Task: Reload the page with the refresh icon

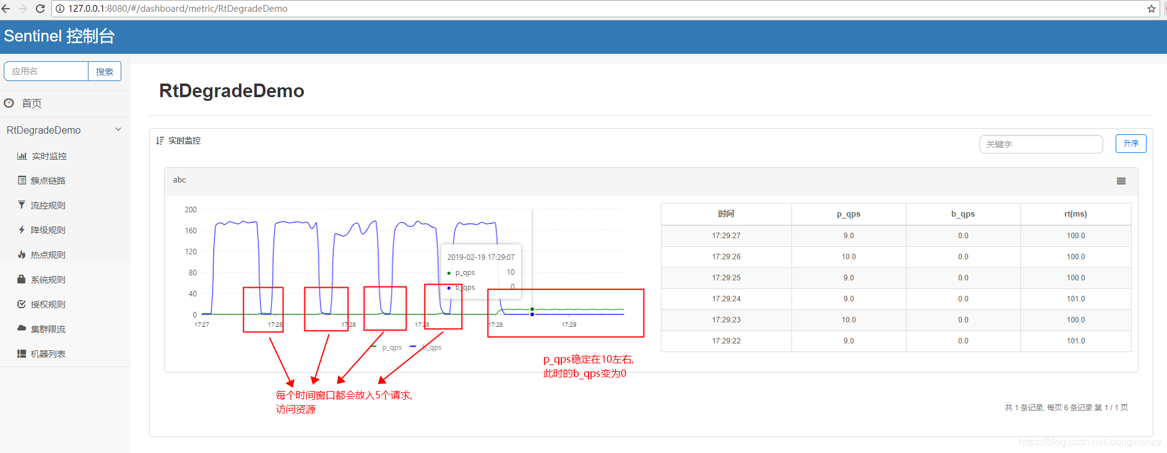Action: pos(40,9)
